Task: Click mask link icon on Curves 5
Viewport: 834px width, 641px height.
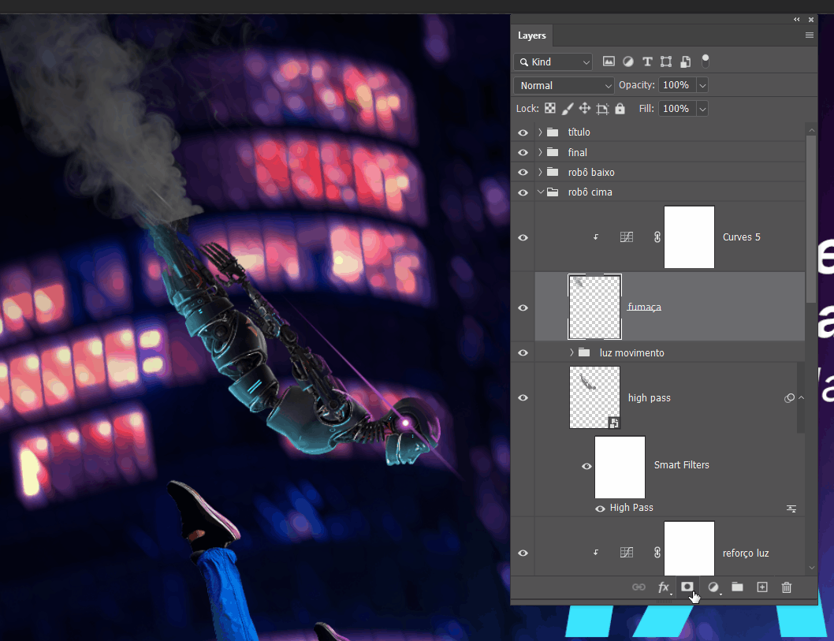Action: (657, 237)
